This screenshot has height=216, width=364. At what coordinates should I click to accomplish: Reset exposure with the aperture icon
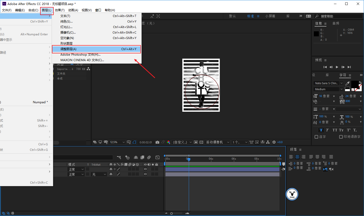[x=274, y=142]
